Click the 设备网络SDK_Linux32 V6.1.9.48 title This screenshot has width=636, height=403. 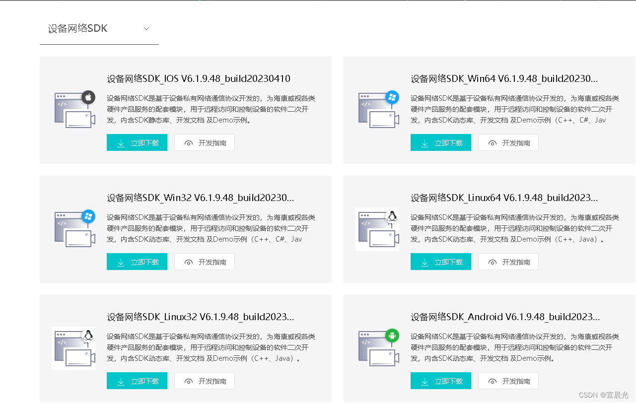pyautogui.click(x=201, y=317)
